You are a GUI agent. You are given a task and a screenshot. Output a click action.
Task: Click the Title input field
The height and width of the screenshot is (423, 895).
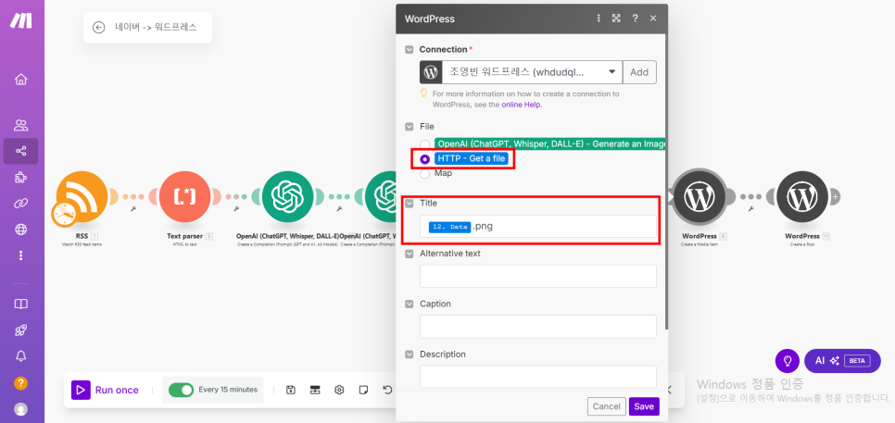(538, 227)
